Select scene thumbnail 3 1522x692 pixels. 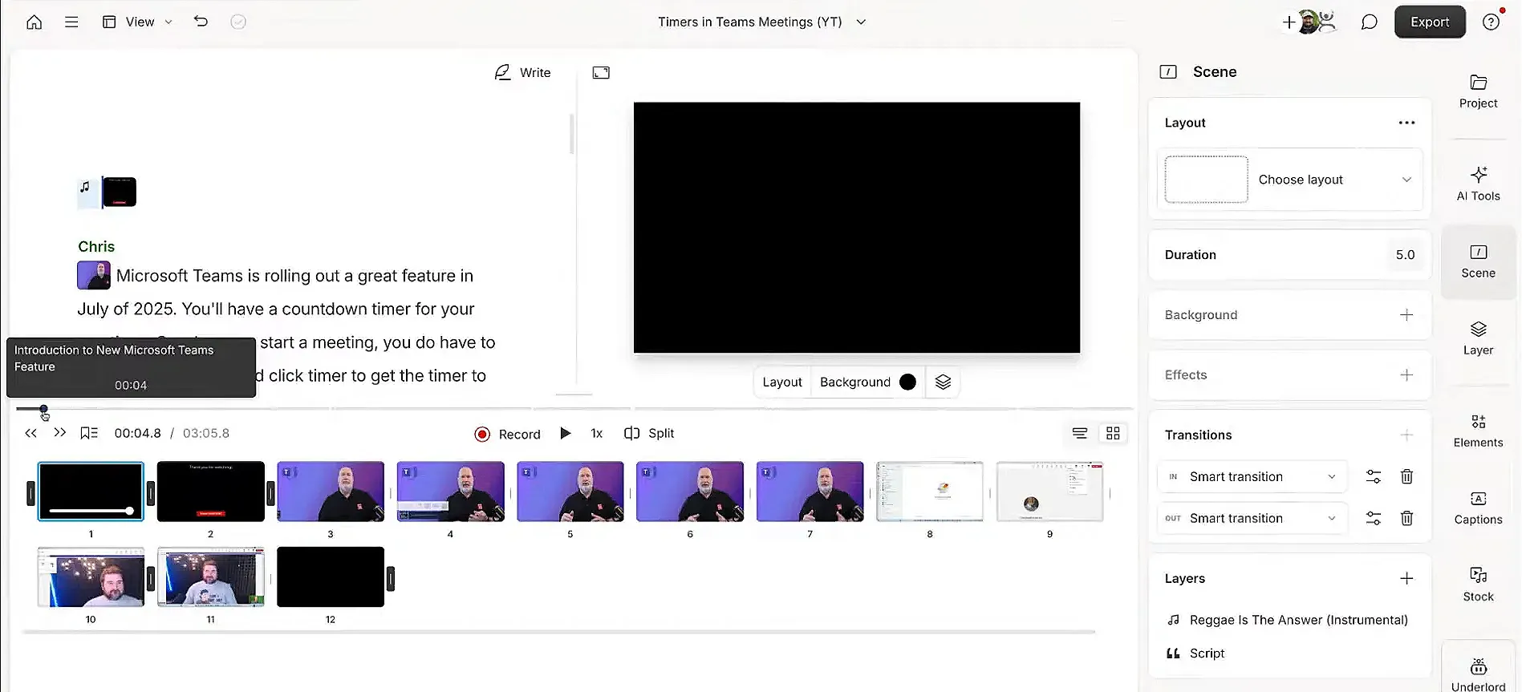click(331, 492)
